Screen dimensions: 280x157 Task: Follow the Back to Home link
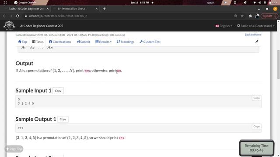[x=253, y=35]
